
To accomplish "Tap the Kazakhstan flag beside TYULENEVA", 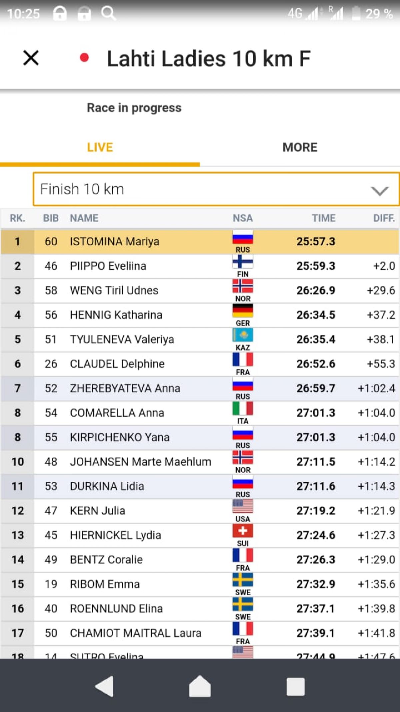I will point(243,335).
